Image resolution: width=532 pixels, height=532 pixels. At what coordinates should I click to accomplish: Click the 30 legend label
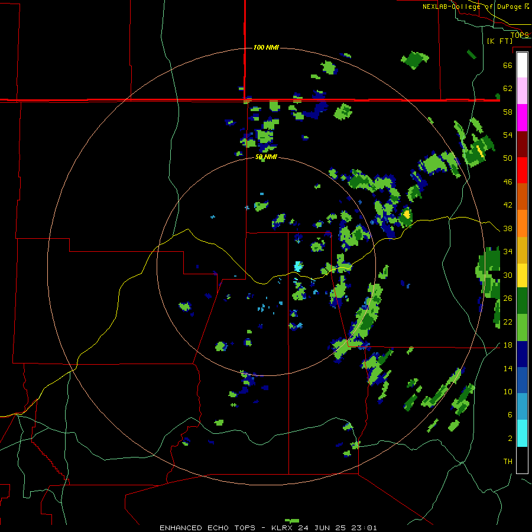tap(508, 275)
